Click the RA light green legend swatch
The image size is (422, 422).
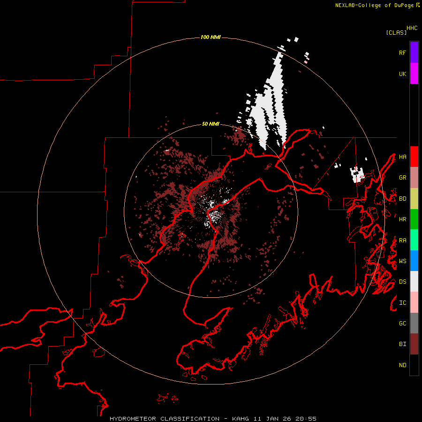click(x=414, y=240)
